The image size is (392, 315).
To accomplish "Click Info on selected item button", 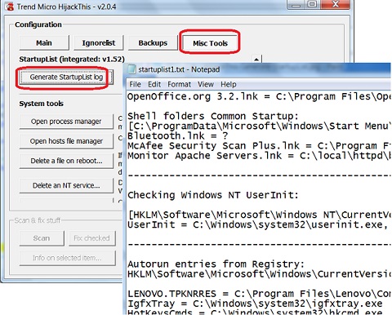I will [67, 258].
